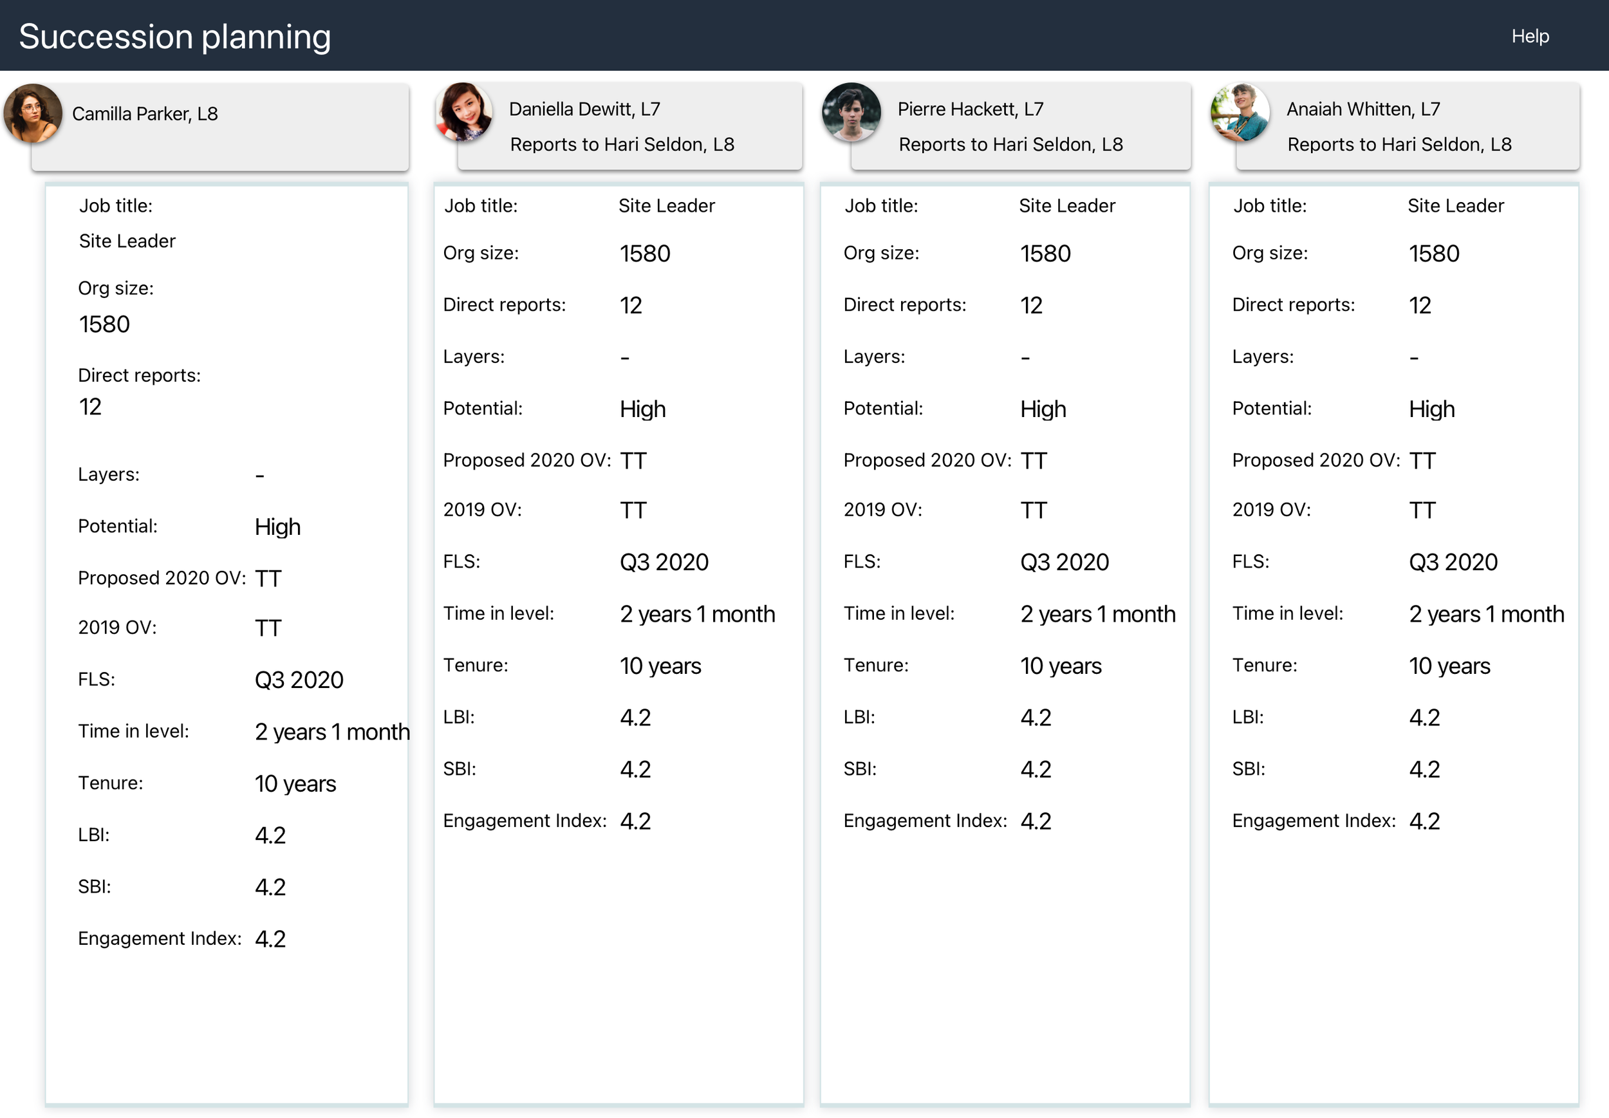Click Reports to Hari Seldon under Anaiah
Screen dimensions: 1609x1118
tap(1399, 144)
